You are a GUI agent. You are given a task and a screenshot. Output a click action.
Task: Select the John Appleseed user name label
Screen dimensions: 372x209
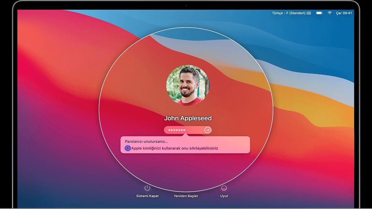tap(187, 118)
